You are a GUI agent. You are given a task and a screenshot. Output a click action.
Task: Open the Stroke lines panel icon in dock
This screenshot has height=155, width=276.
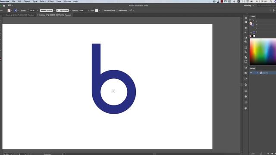point(246,91)
